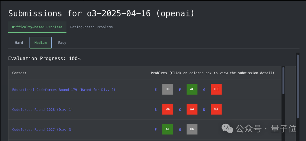Open WA box for Round 1028 problem D
This screenshot has width=306, height=141.
(x=216, y=109)
